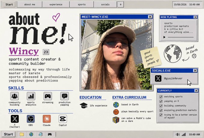204x138 pixels.
Task: Click Wincy's selfie photo
Action: [x=117, y=55]
